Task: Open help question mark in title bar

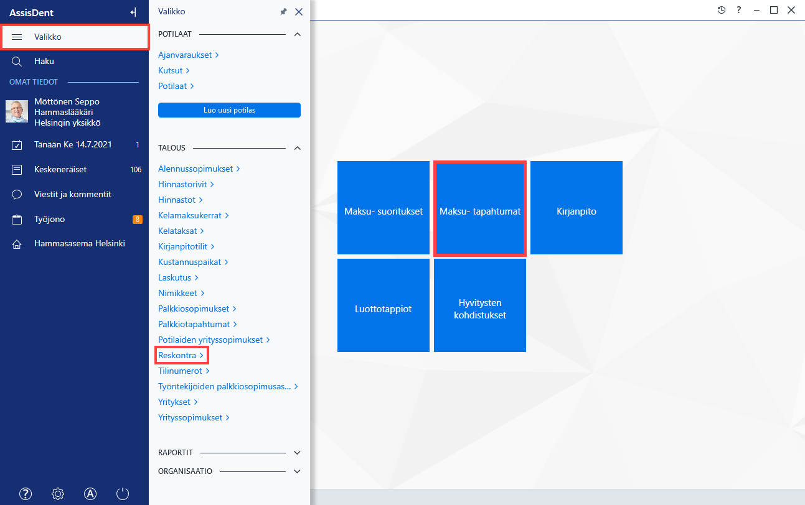Action: click(x=739, y=10)
